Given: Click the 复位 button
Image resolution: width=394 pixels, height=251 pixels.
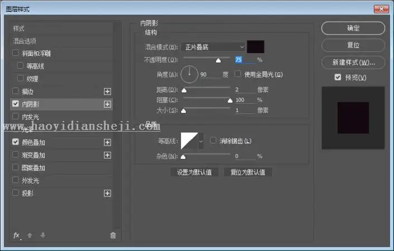Looking at the screenshot, I should point(353,45).
